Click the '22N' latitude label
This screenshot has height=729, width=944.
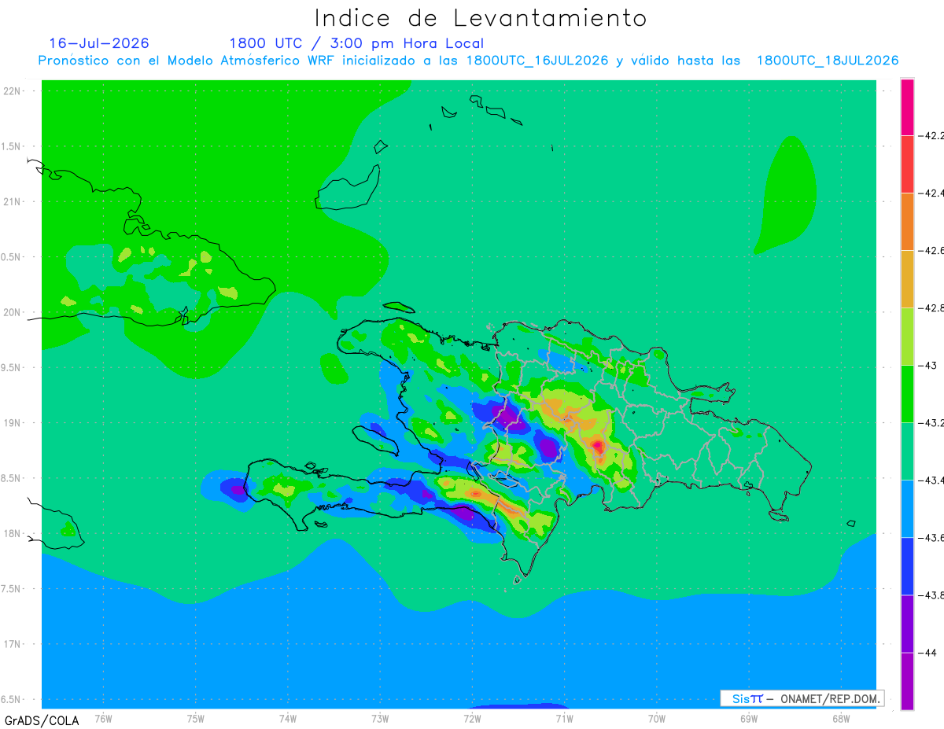pos(13,90)
